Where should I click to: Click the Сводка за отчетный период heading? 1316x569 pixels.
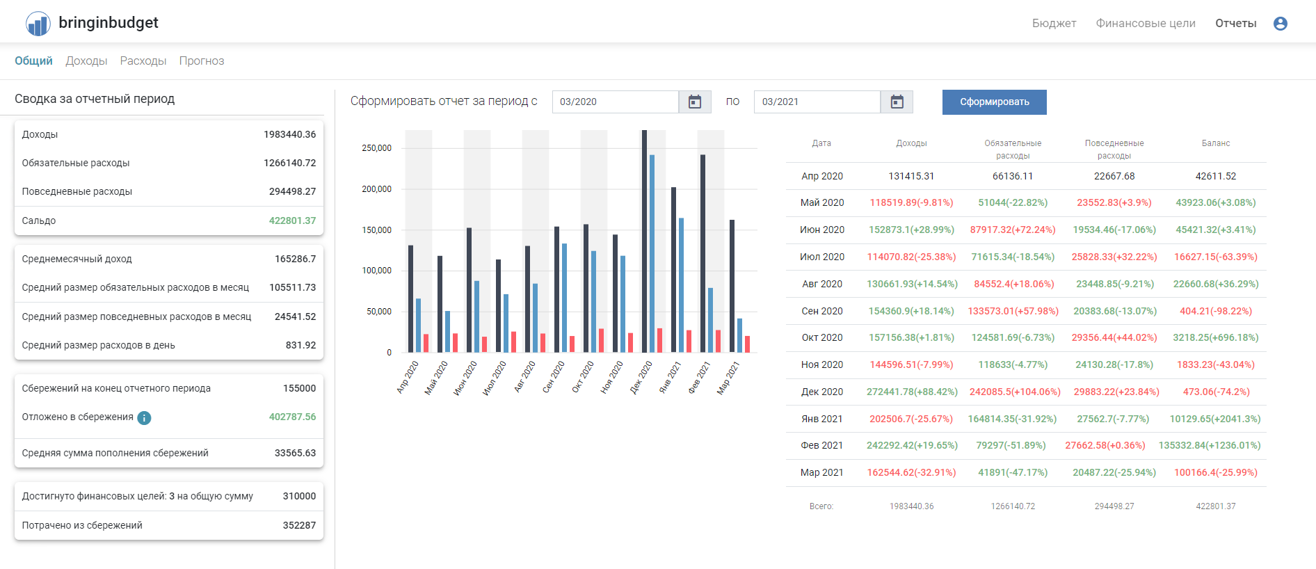(x=95, y=99)
